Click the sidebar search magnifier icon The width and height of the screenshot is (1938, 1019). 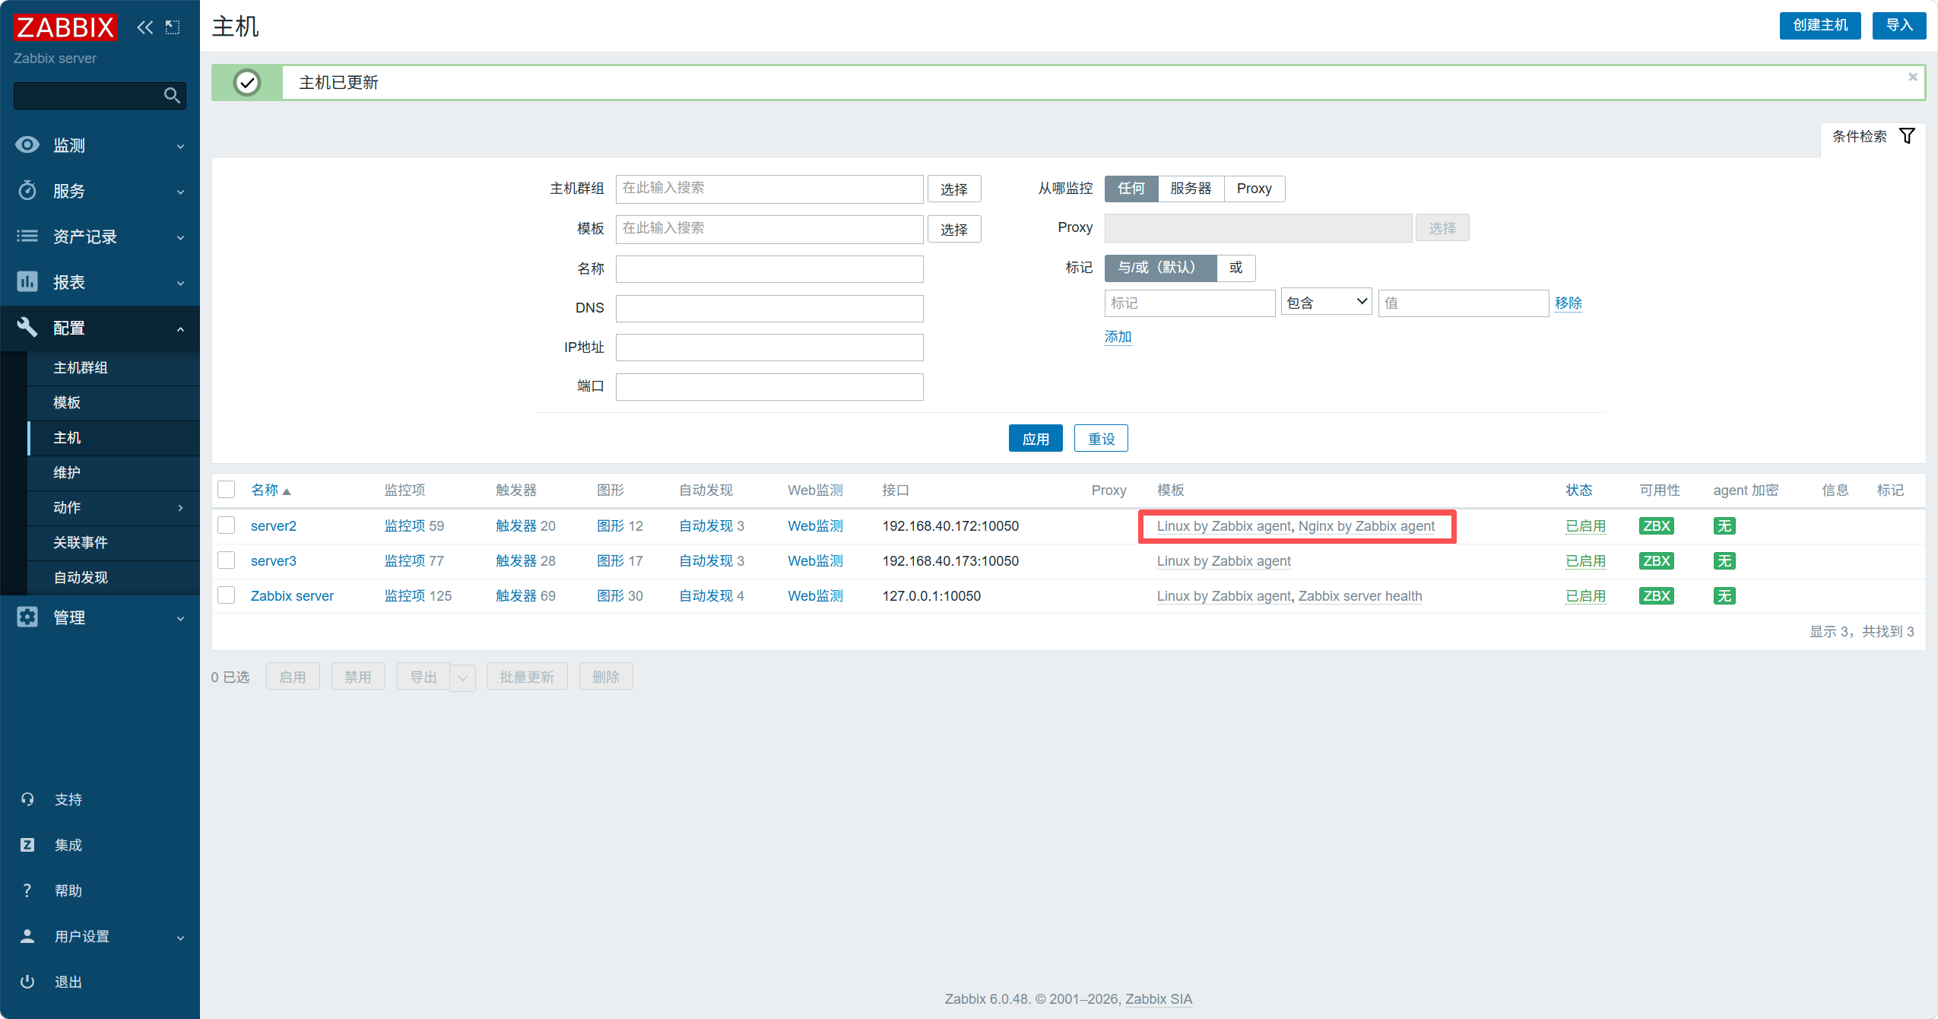tap(172, 95)
